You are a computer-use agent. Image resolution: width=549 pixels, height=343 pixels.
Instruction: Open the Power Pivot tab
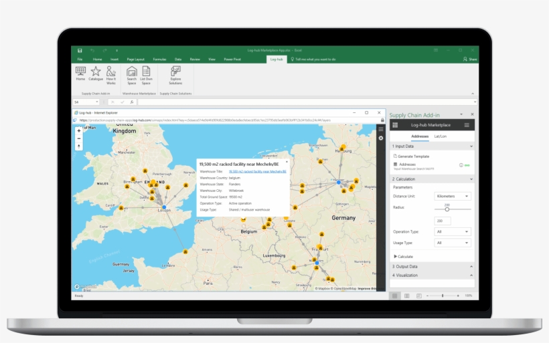pyautogui.click(x=232, y=59)
